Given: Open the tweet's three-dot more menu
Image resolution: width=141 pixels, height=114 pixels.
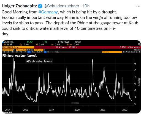Looking at the screenshot, I should [138, 6].
